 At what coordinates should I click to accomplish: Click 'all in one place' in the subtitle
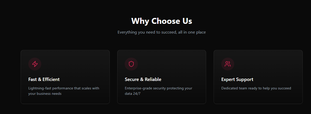coord(192,32)
